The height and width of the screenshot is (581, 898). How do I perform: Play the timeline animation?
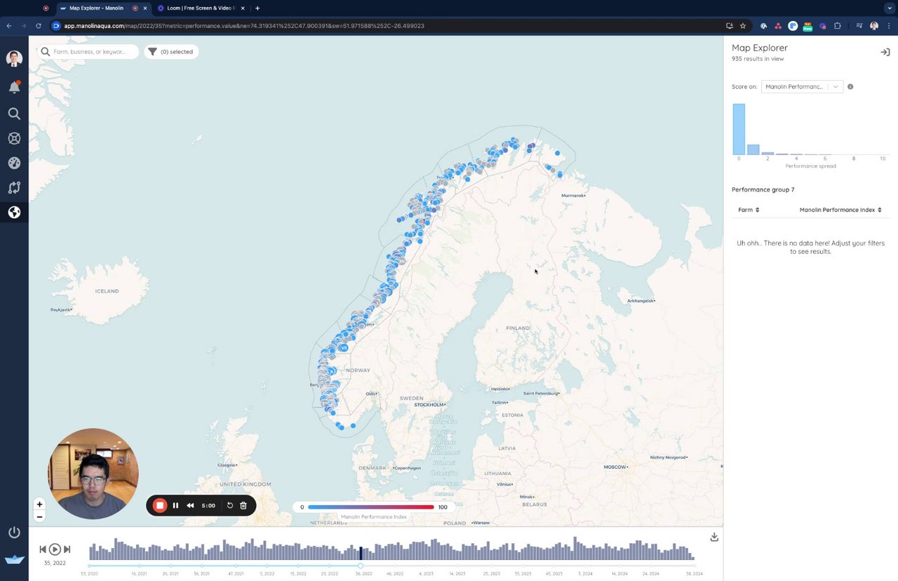point(55,549)
